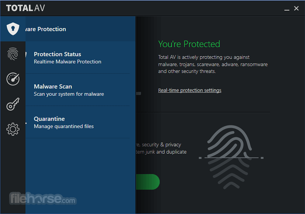Click the 'Scan your system for malware' subtitle

pos(69,94)
